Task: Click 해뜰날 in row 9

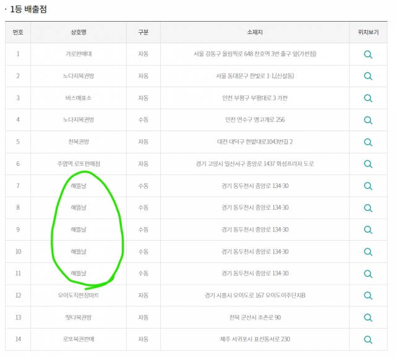Action: [x=79, y=230]
